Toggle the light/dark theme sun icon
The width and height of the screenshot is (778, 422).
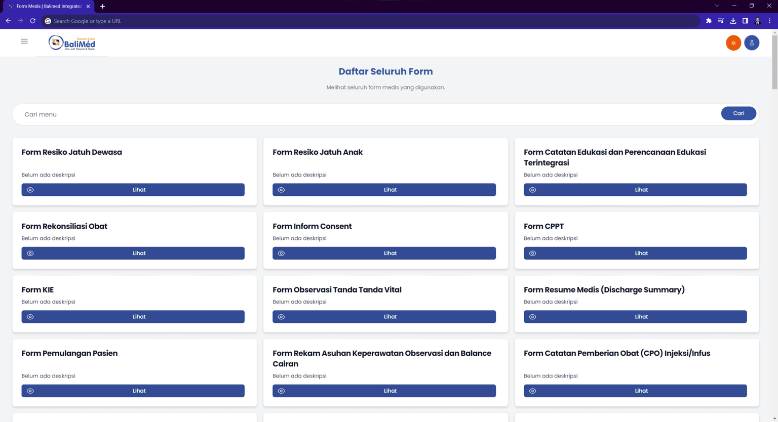(733, 43)
